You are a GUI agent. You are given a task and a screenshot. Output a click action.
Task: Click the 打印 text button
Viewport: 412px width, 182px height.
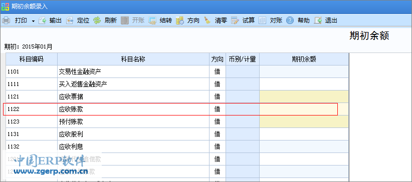pyautogui.click(x=21, y=20)
